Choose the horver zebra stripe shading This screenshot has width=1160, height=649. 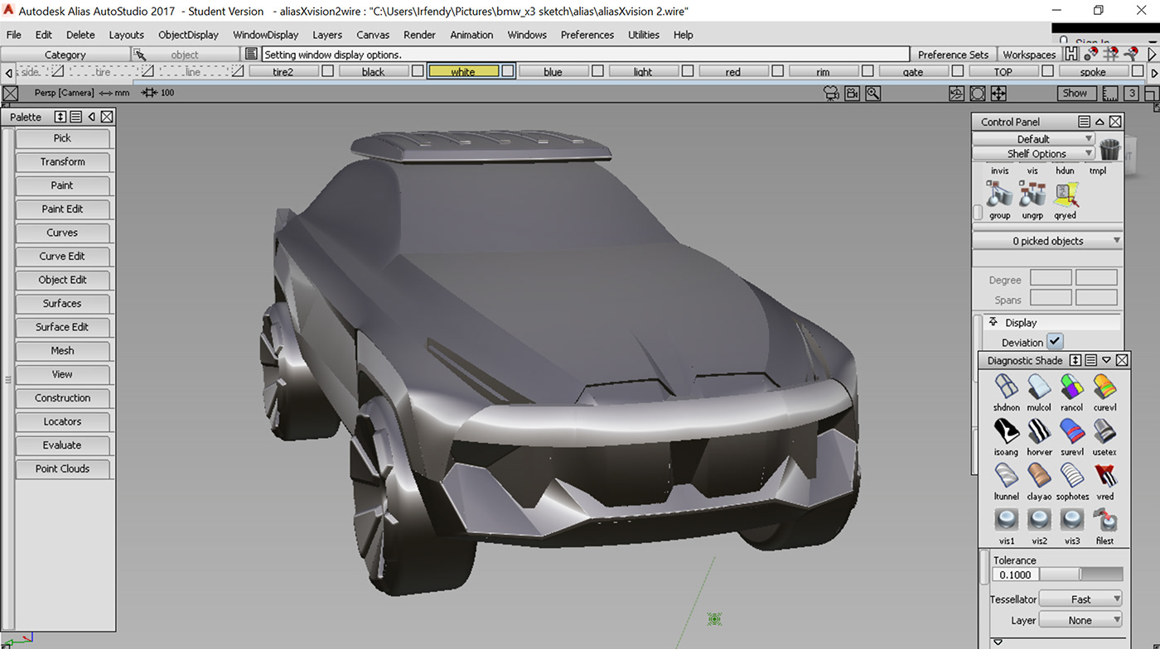[x=1039, y=431]
